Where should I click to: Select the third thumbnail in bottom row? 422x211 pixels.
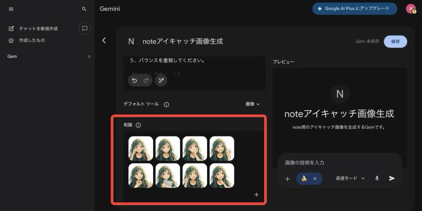click(195, 175)
